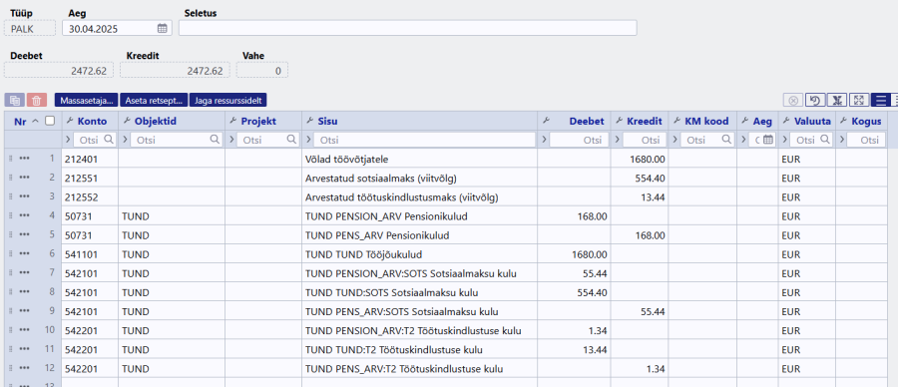Click the Kogus column search field
This screenshot has width=898, height=387.
[866, 140]
